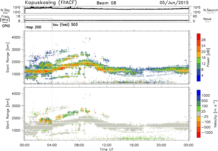Click the '12:00' time axis tick

coord(107,145)
